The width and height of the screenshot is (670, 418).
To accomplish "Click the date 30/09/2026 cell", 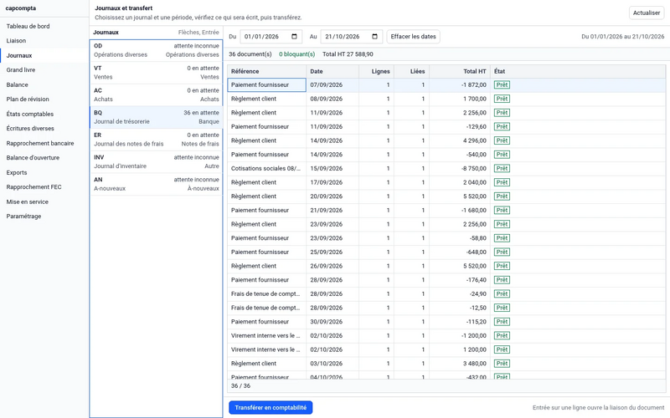I will pyautogui.click(x=332, y=322).
